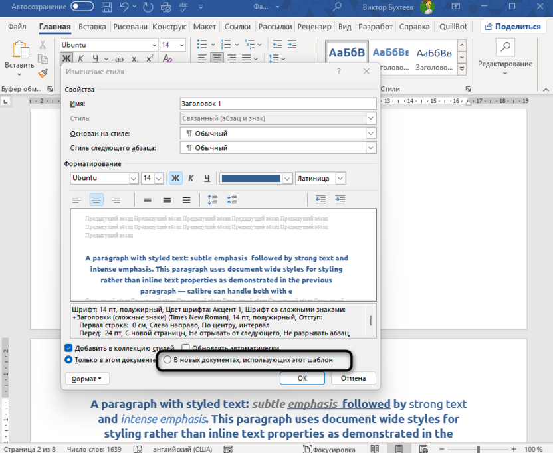This screenshot has height=453, width=553.
Task: Open the Латиница script dropdown
Action: click(340, 179)
